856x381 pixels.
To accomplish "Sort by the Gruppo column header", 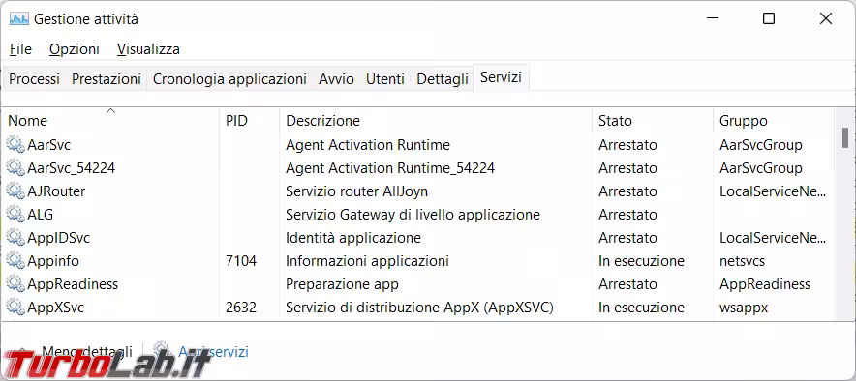I will (774, 120).
